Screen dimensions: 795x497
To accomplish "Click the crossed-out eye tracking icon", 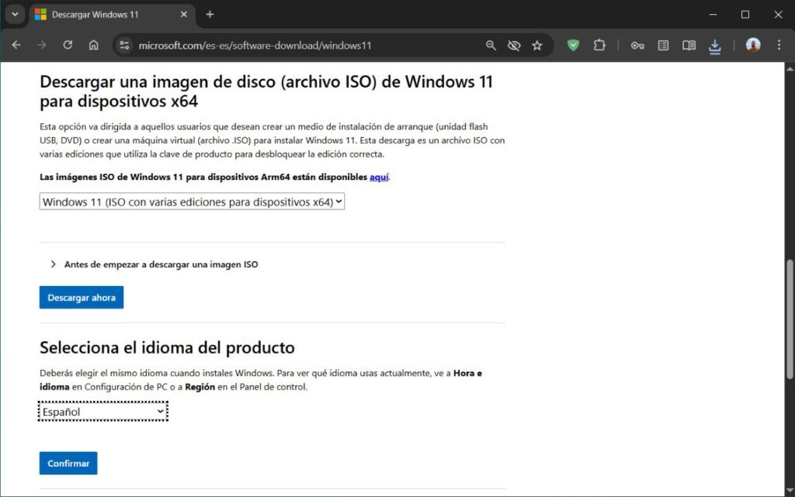I will pos(514,45).
